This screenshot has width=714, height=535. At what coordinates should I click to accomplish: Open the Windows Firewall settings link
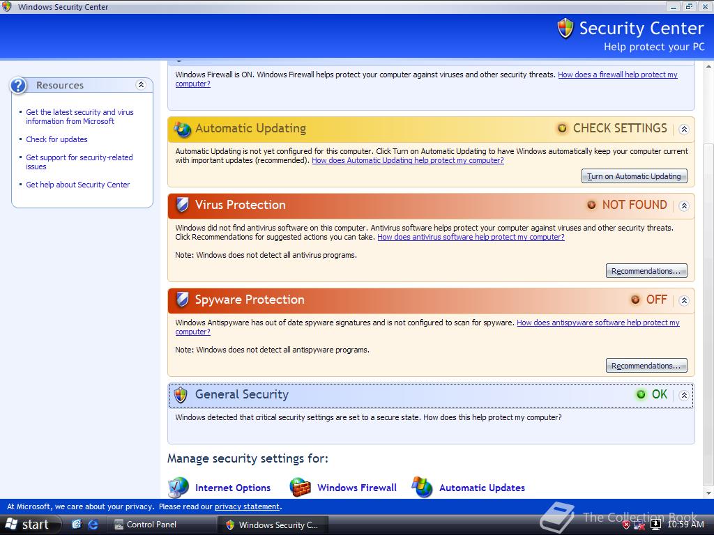356,488
